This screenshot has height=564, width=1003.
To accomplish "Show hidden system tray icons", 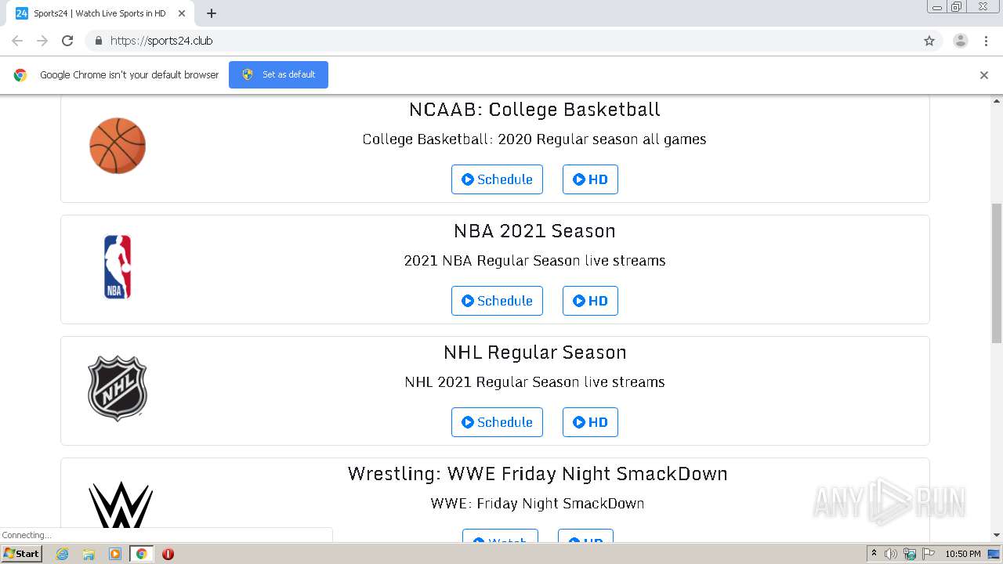I will [874, 554].
